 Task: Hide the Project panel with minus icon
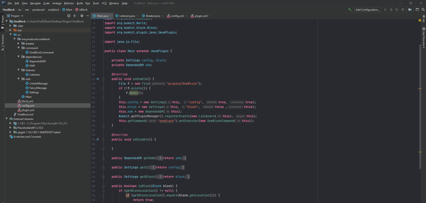click(x=87, y=16)
